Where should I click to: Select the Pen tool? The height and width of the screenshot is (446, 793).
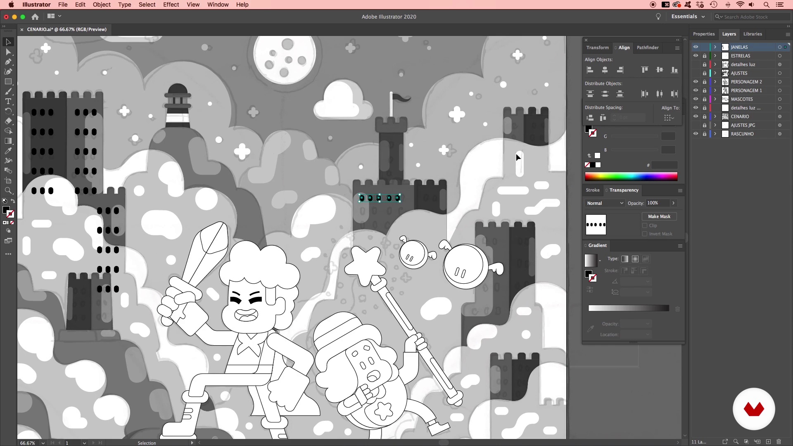pyautogui.click(x=8, y=62)
